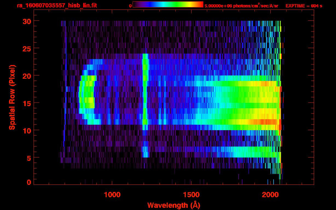Click the 2000 wavelength tick label
This screenshot has height=210, width=336.
pyautogui.click(x=270, y=195)
